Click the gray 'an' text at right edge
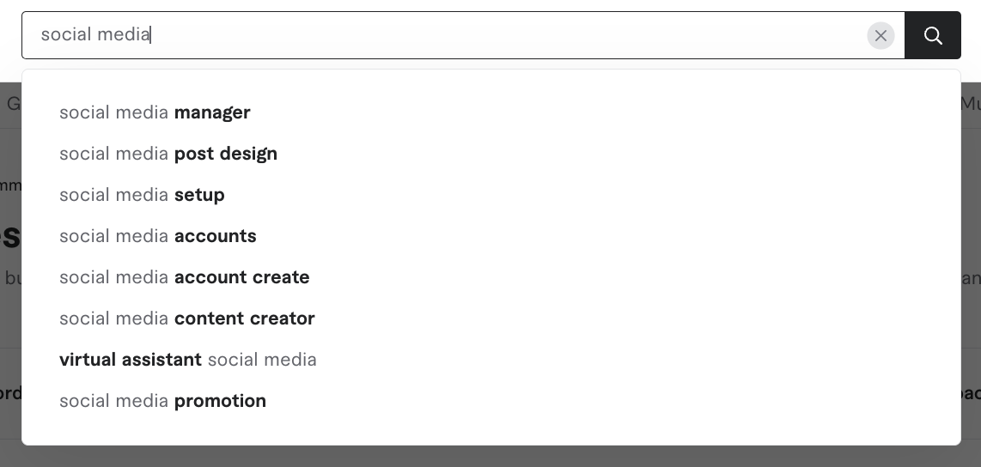This screenshot has width=981, height=467. [x=971, y=278]
